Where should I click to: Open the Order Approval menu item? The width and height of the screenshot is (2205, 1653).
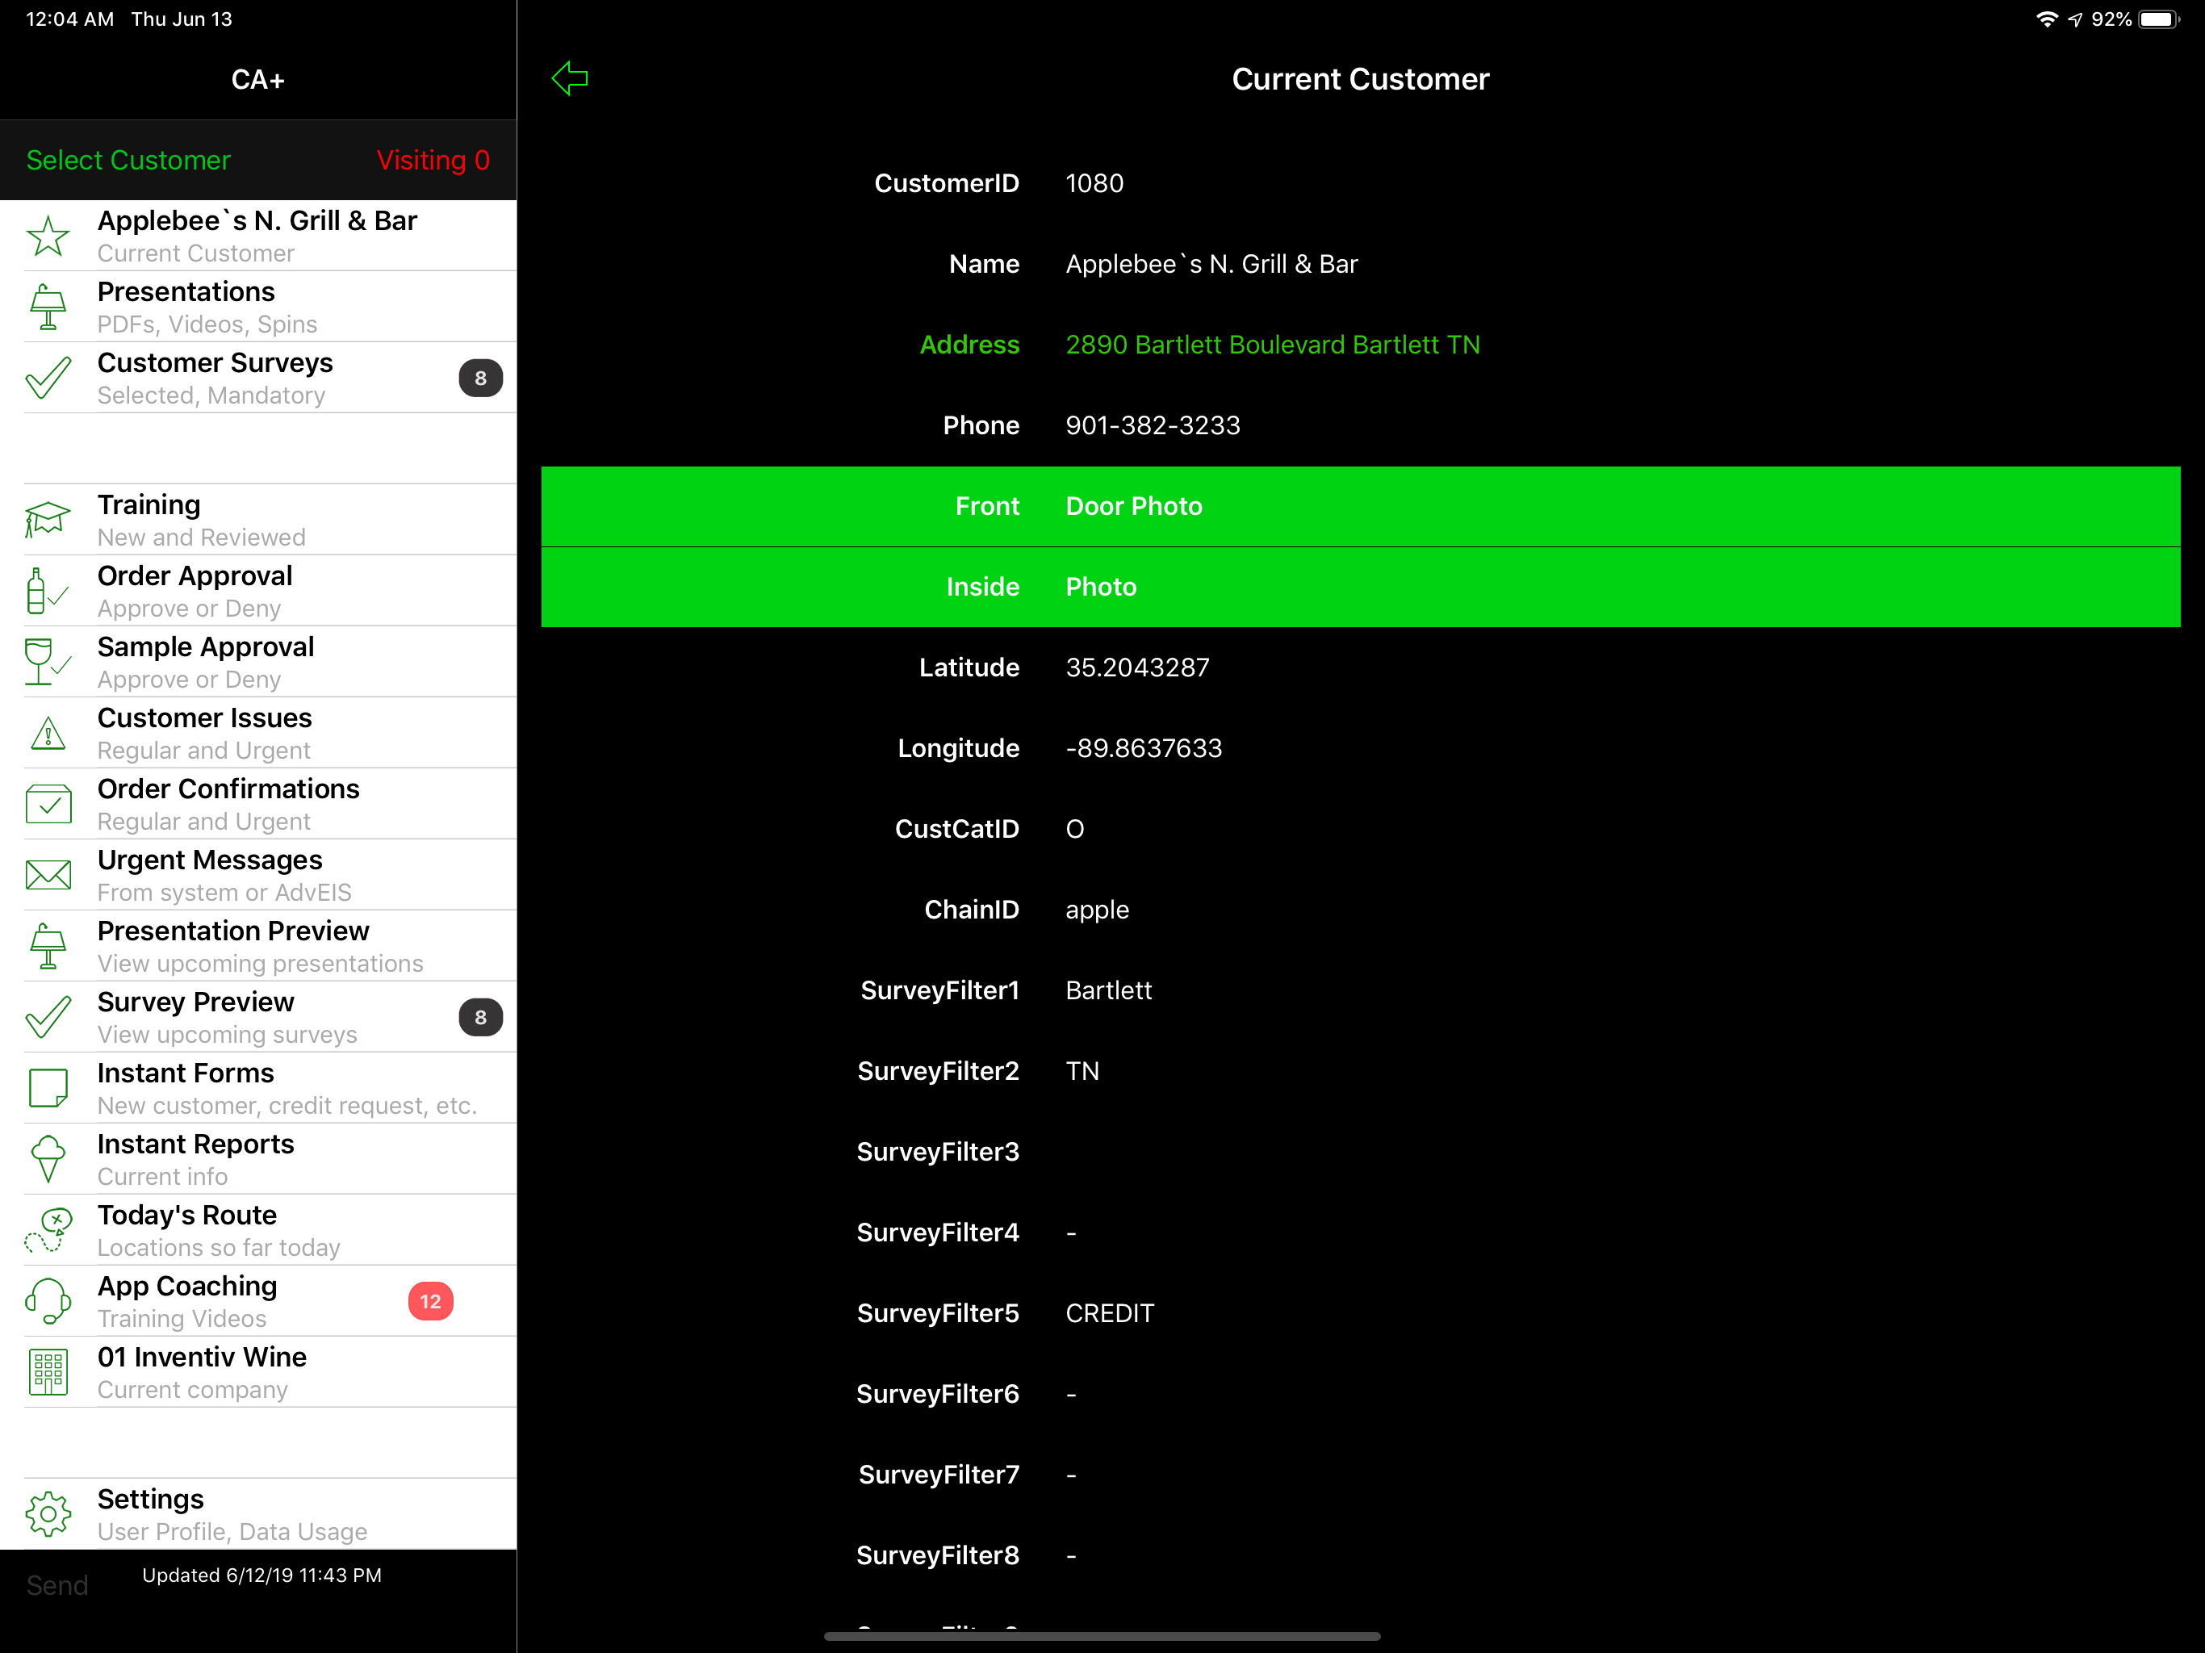pos(258,591)
